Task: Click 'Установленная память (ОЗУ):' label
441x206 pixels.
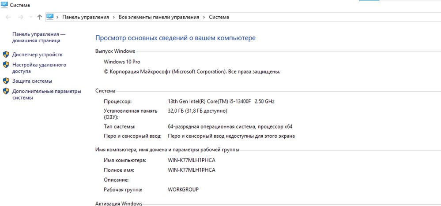Action: [x=131, y=114]
